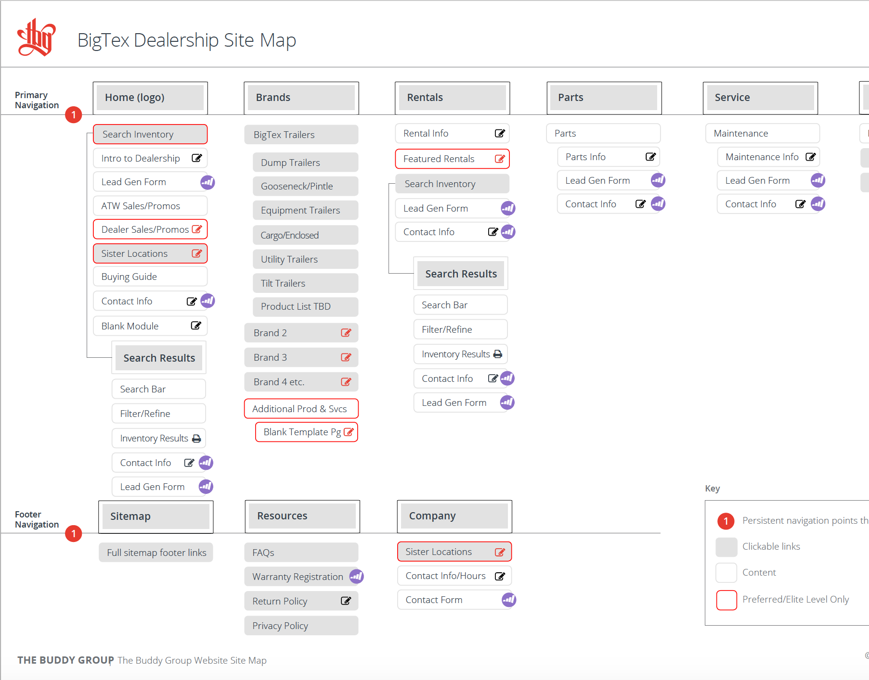Click the red edit icon on footer Sister Locations
This screenshot has height=680, width=869.
point(500,552)
